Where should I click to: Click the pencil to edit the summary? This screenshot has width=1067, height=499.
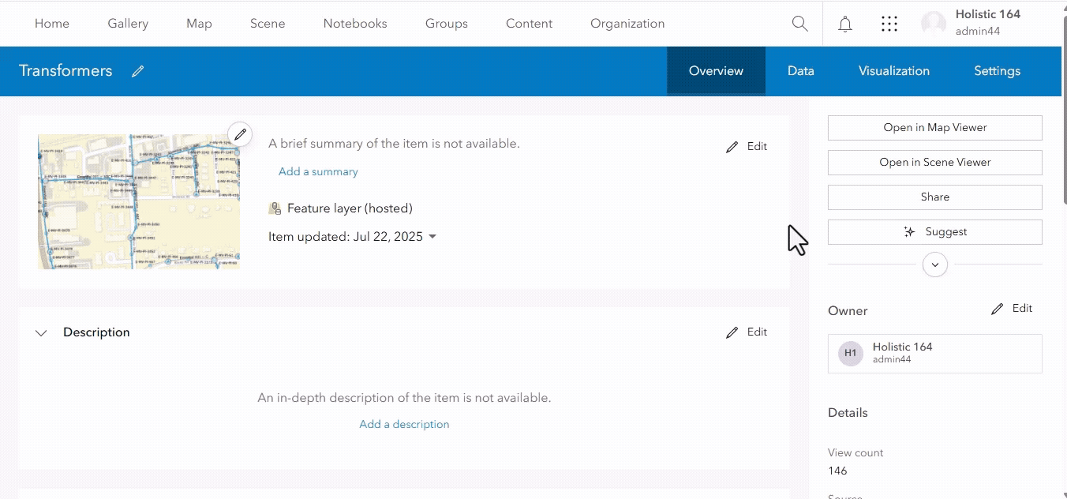(x=732, y=146)
